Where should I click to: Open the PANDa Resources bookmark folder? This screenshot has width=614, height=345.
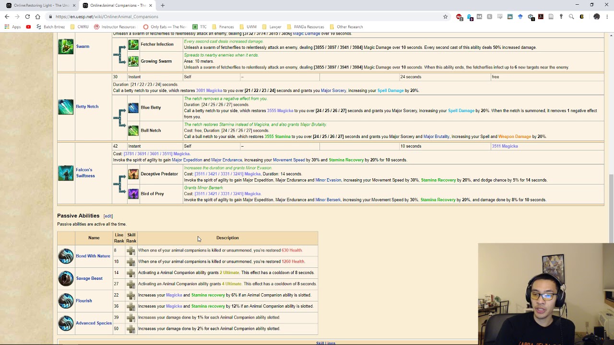click(x=305, y=27)
